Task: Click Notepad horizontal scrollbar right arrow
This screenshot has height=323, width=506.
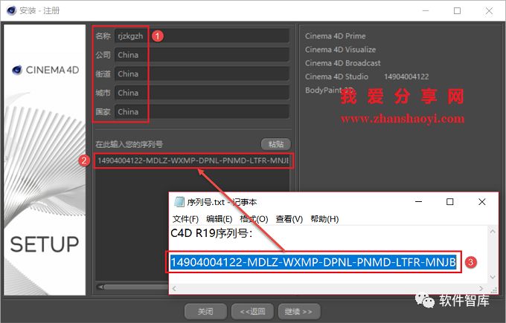Action: (x=481, y=289)
